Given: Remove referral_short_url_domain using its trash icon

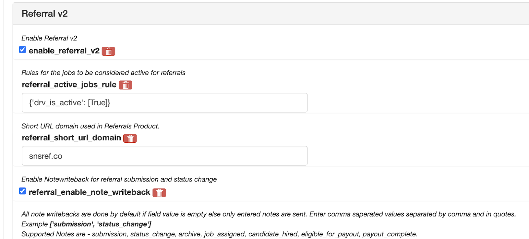Looking at the screenshot, I should click(130, 138).
